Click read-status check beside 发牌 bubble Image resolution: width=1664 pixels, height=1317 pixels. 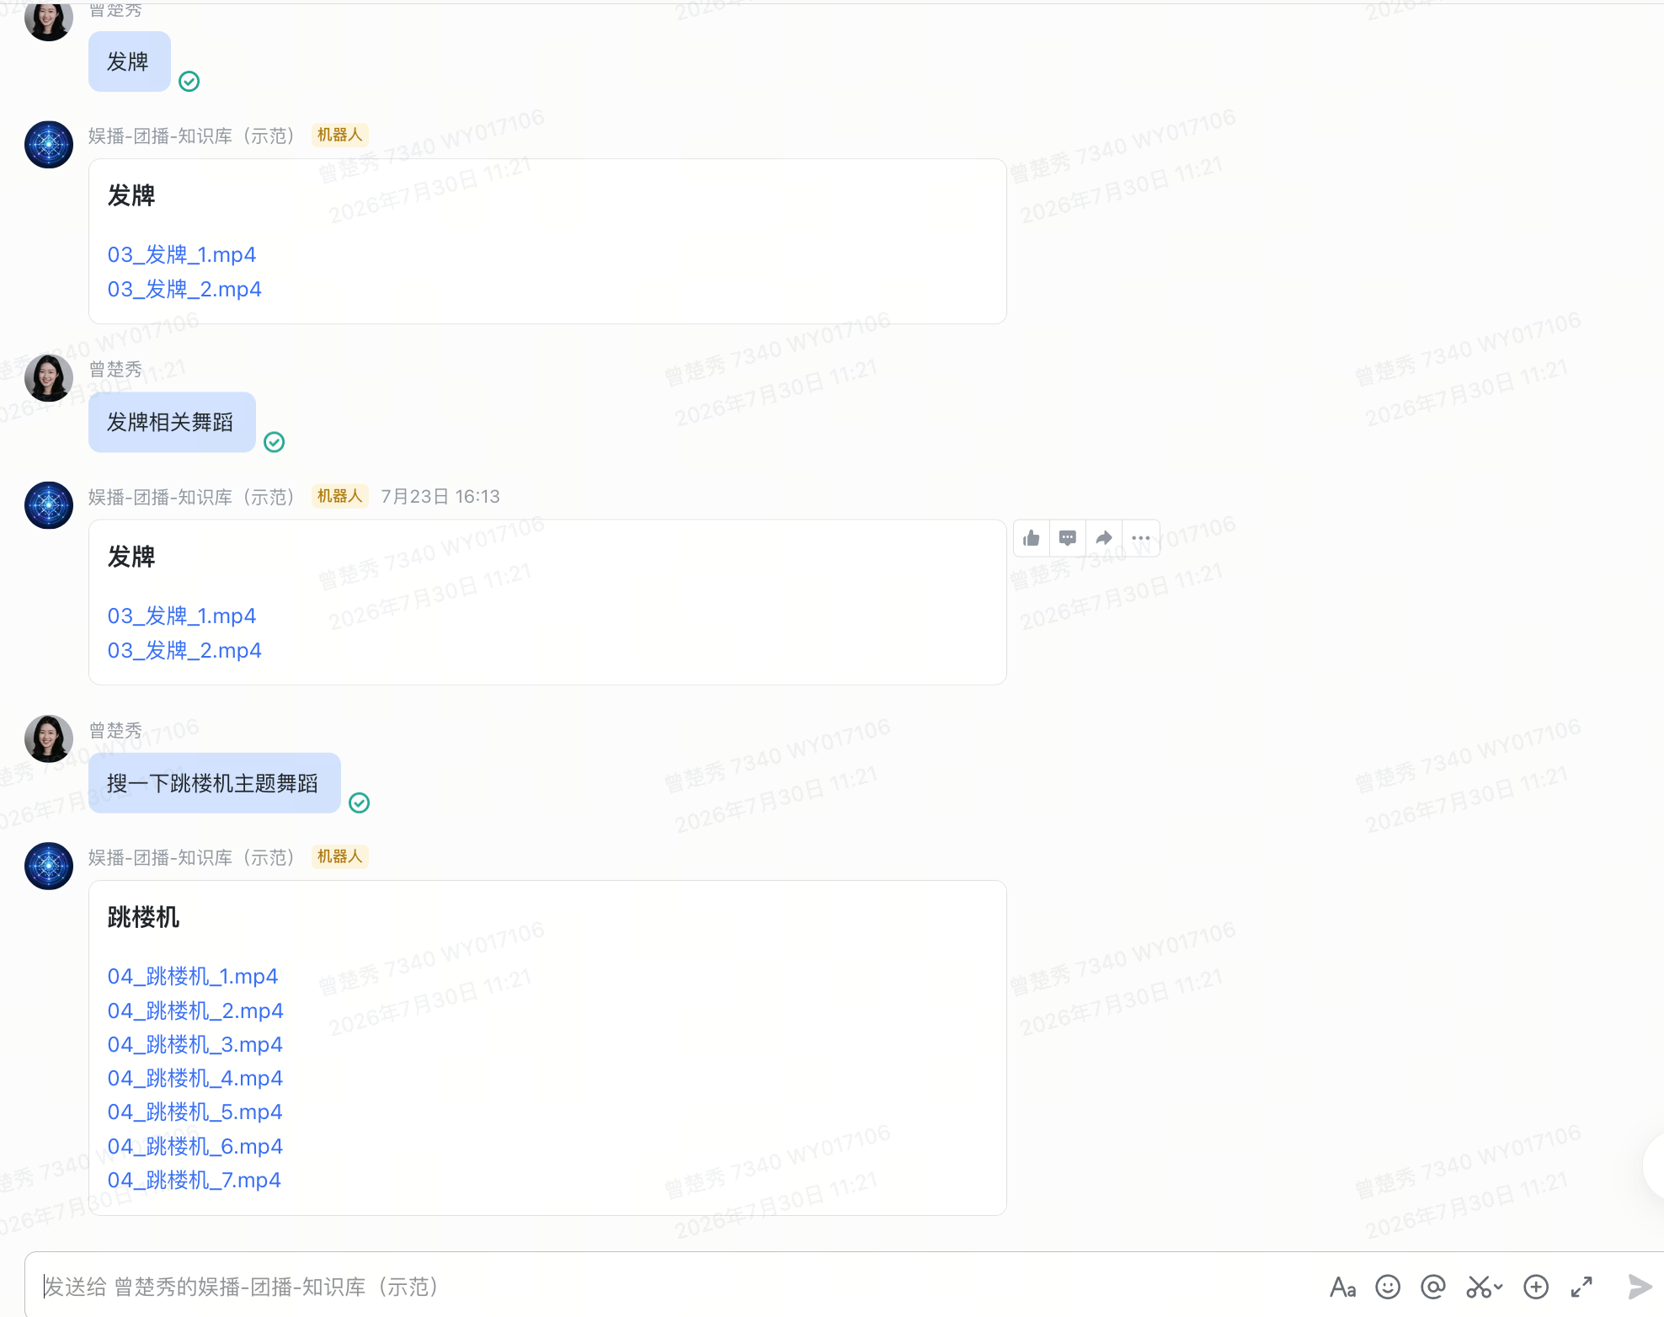click(x=189, y=81)
